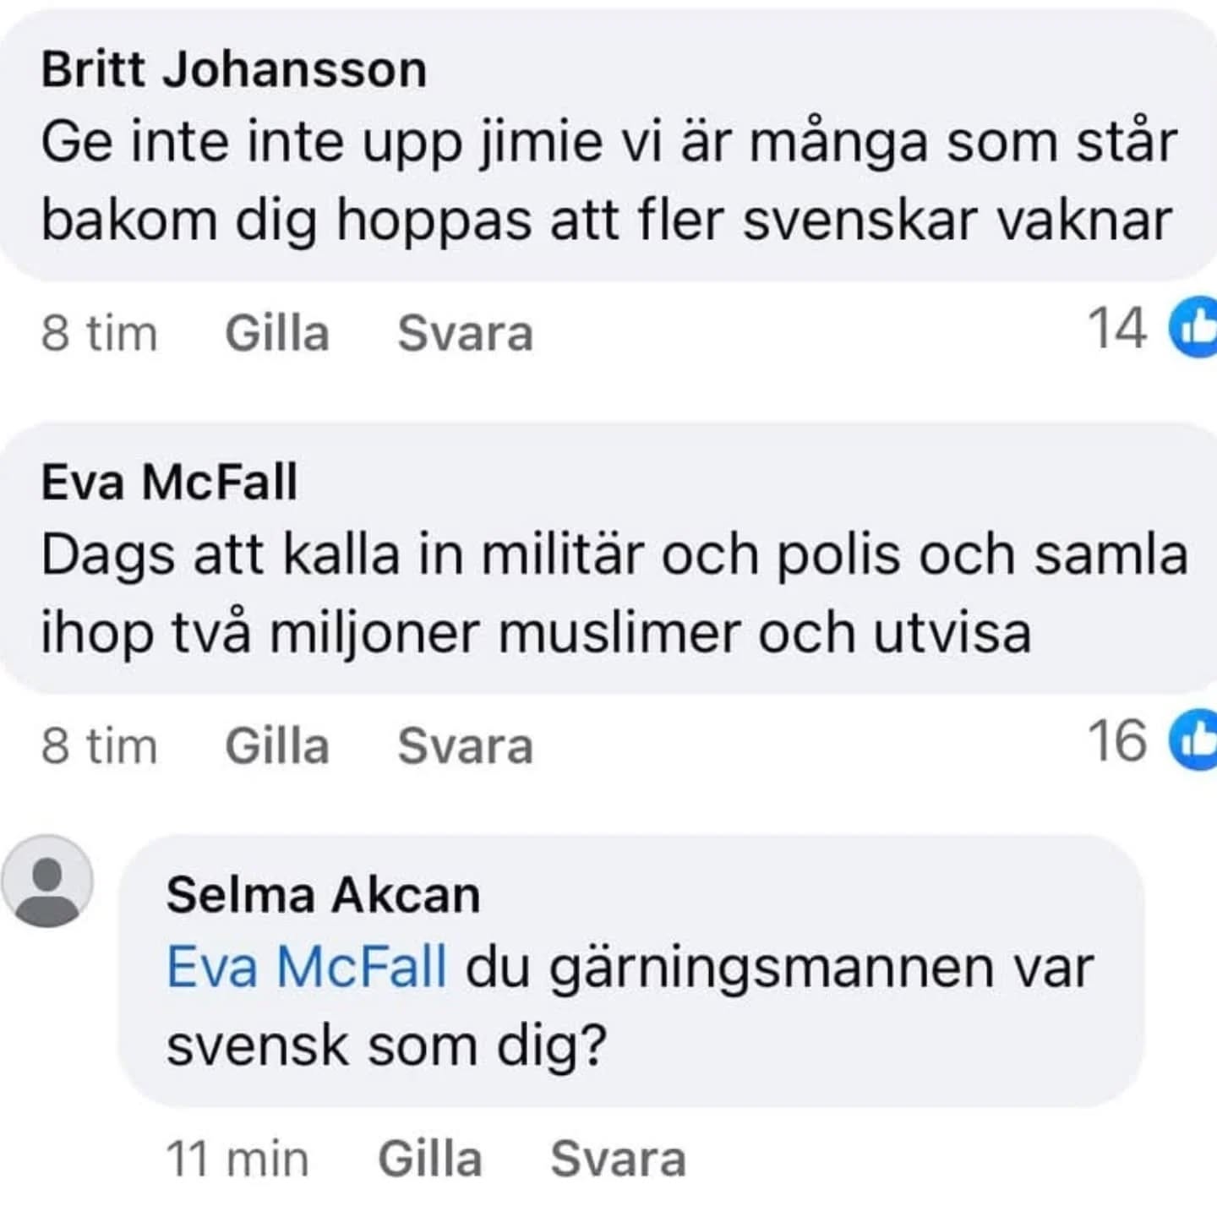Like Britt Johansson's comment with Gilla
This screenshot has height=1217, width=1217.
click(277, 333)
